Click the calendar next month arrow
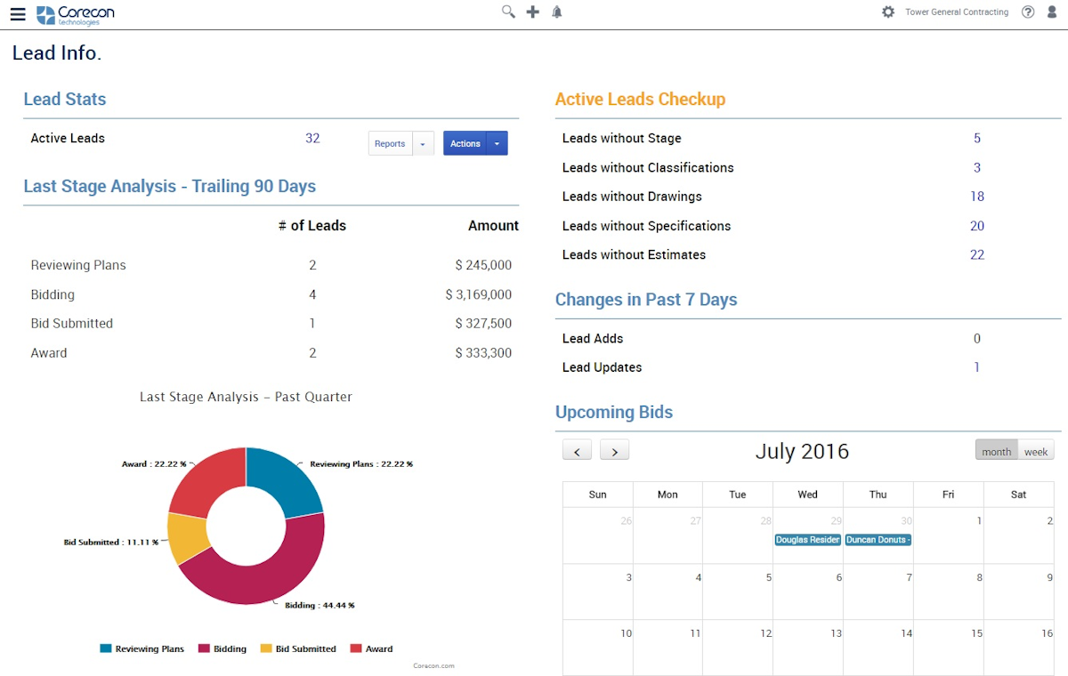 tap(614, 450)
